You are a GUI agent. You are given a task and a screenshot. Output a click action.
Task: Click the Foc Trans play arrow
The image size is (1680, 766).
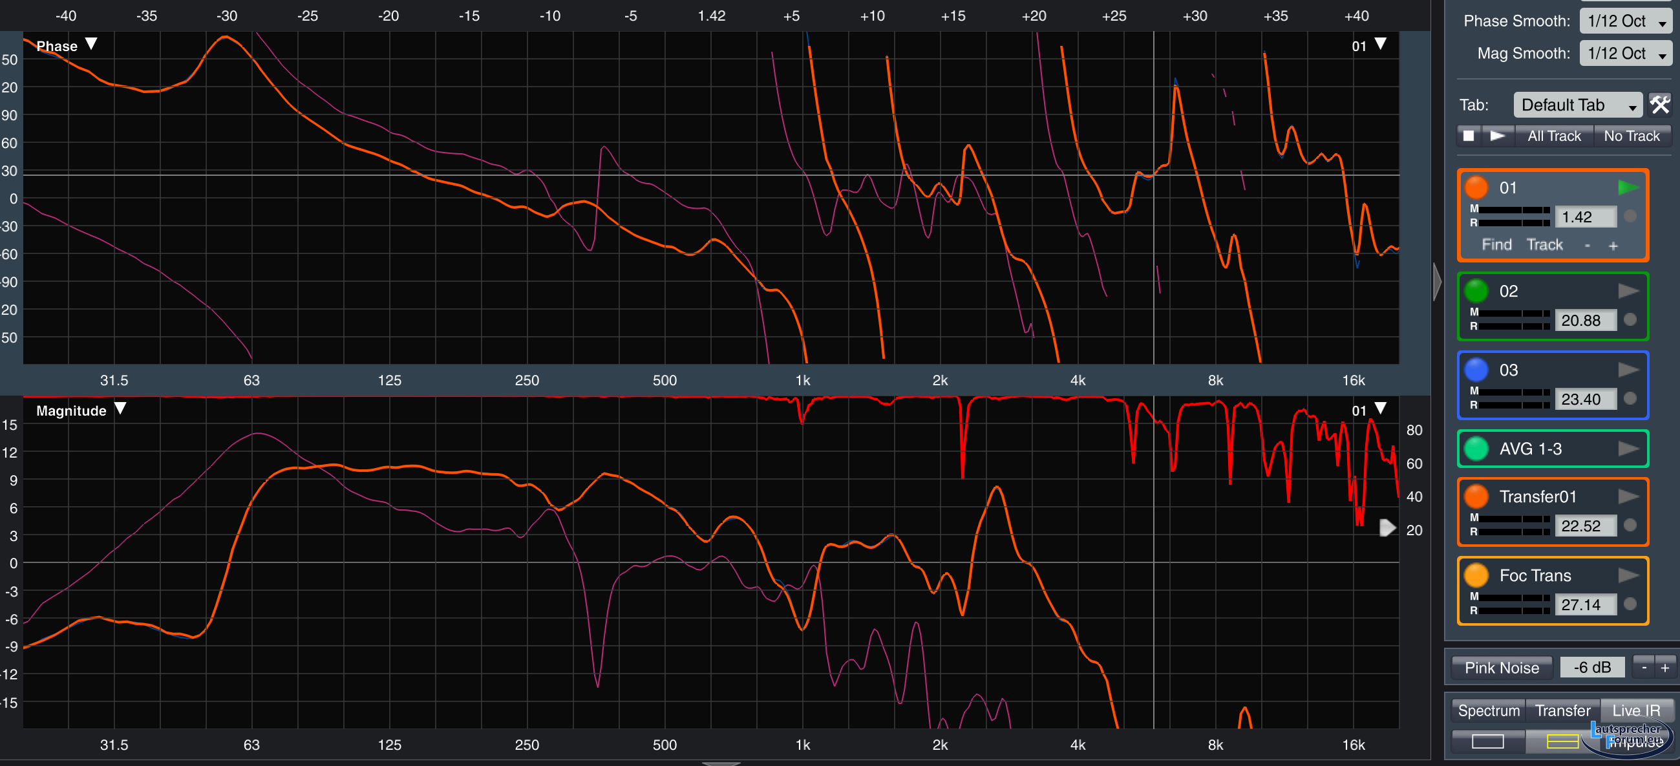pos(1627,575)
